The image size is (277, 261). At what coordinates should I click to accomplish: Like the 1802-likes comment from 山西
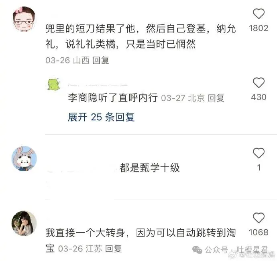pos(259,14)
